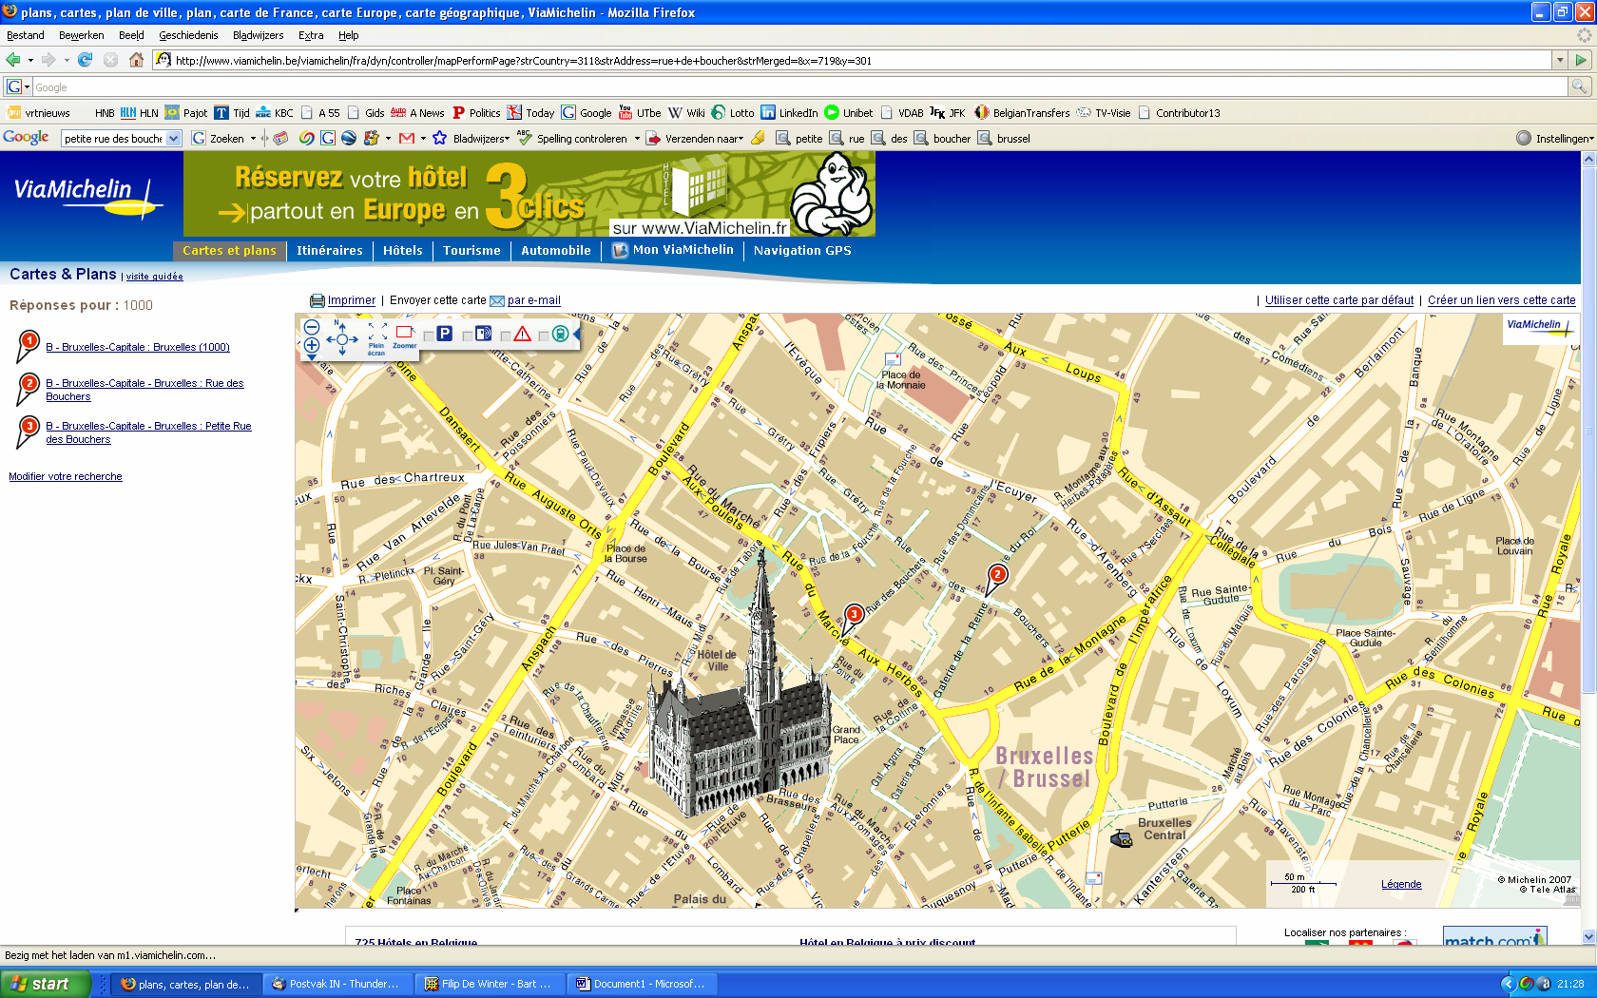Screen dimensions: 1597x998
Task: Click the Reload page button
Action: click(x=85, y=60)
